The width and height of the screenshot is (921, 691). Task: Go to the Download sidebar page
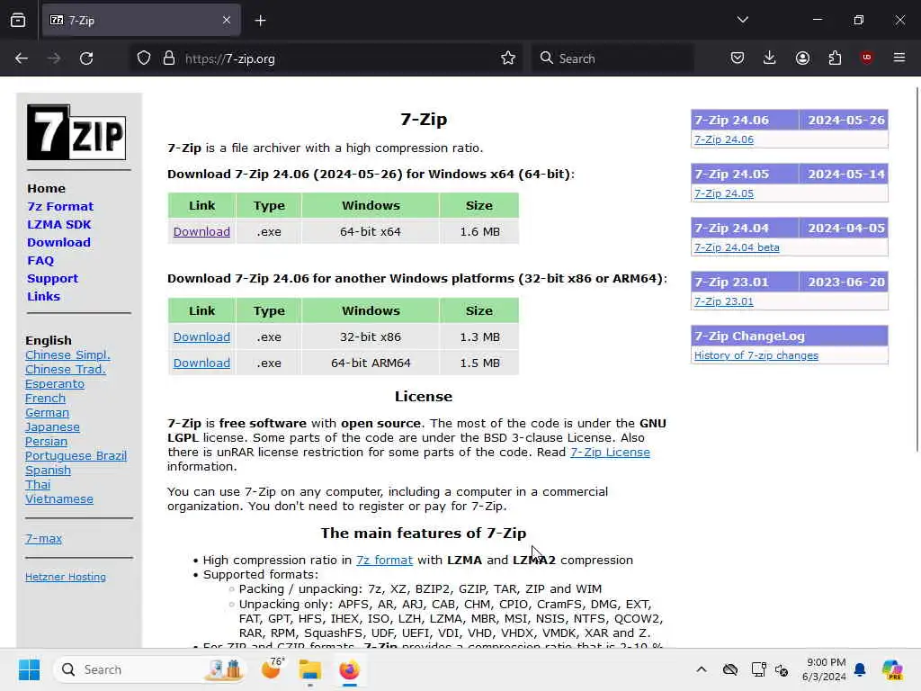pyautogui.click(x=58, y=242)
